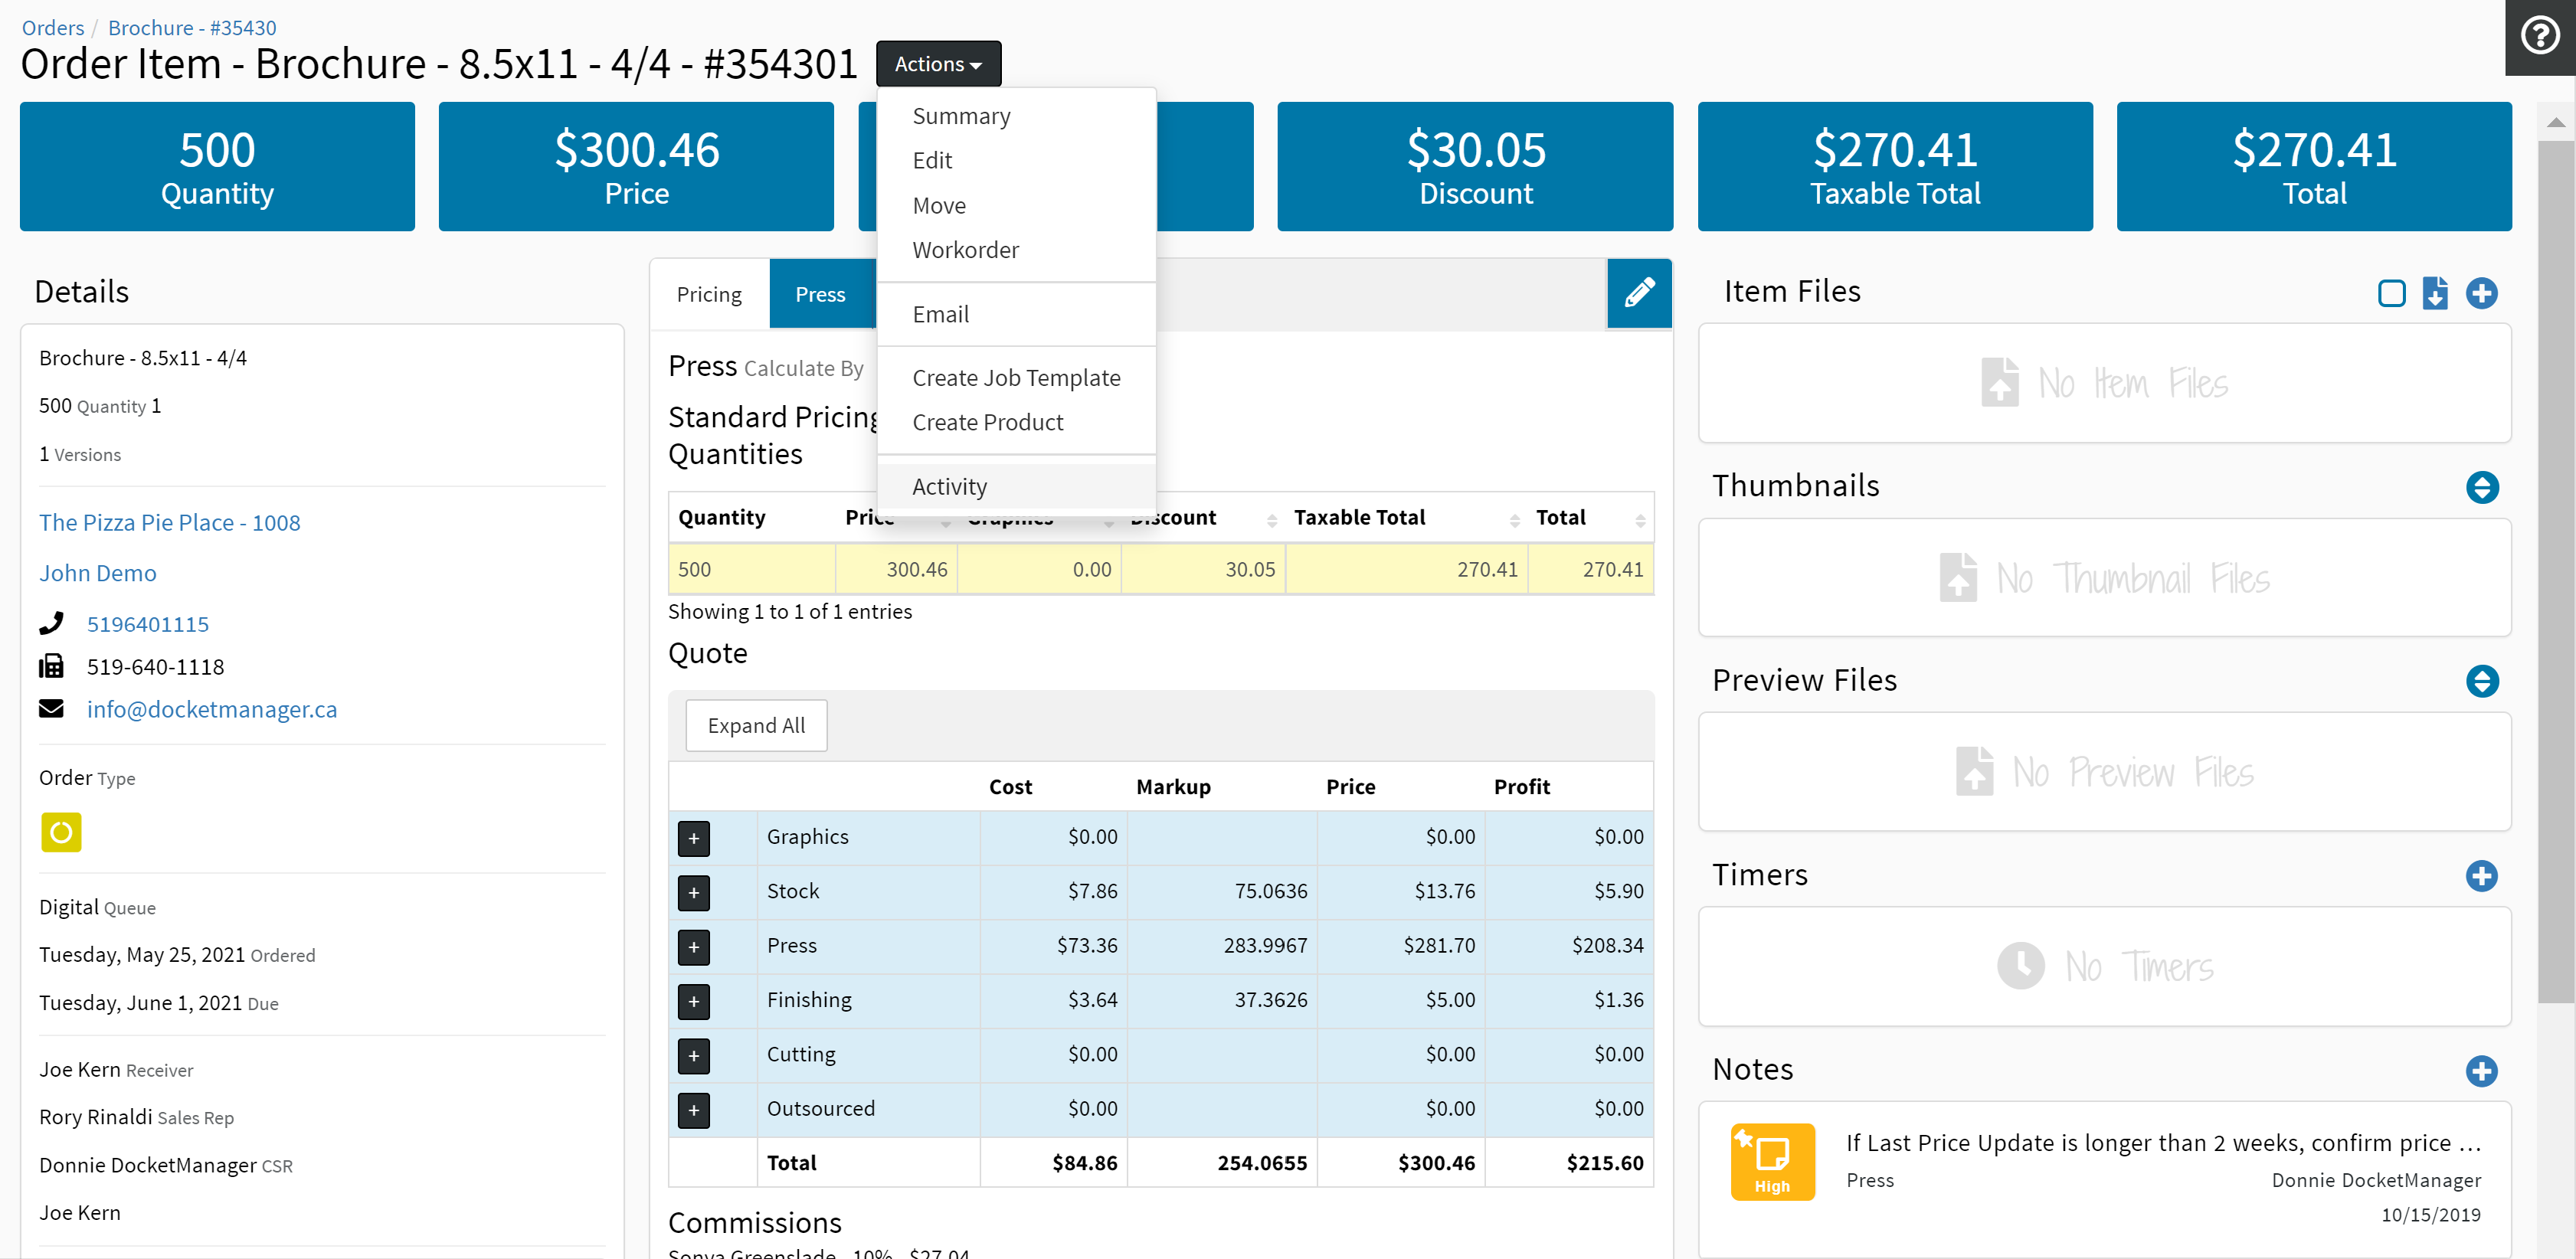Click the Expand All button
Image resolution: width=2576 pixels, height=1259 pixels.
[756, 725]
